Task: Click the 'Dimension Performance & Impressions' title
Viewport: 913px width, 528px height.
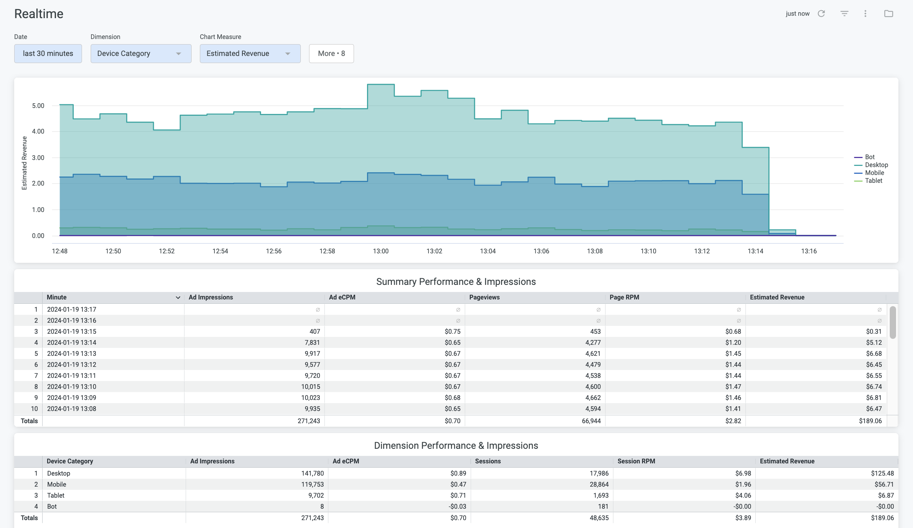Action: (x=456, y=446)
